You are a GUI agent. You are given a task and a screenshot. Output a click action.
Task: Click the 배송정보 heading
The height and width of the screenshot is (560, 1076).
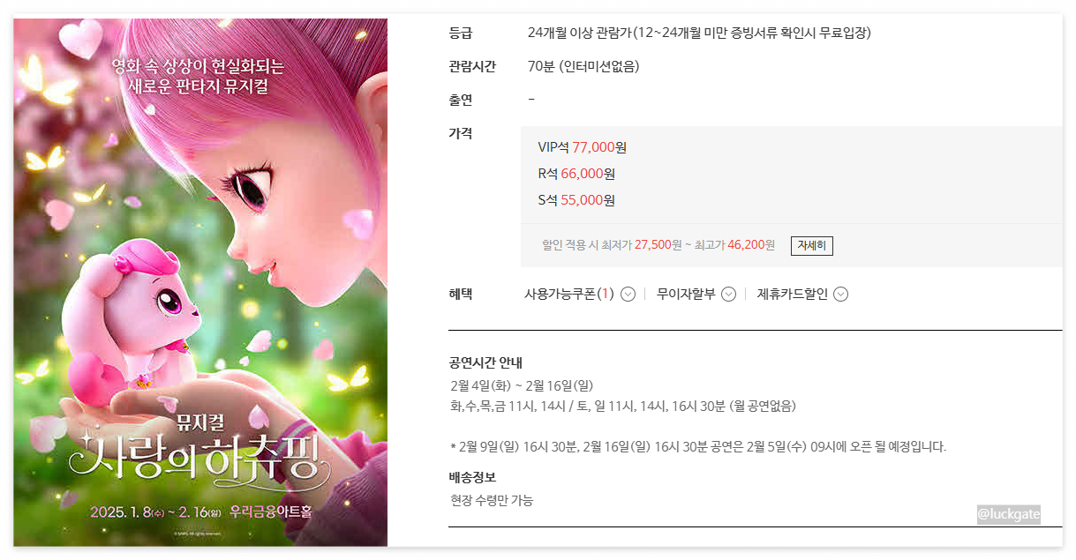tap(472, 477)
